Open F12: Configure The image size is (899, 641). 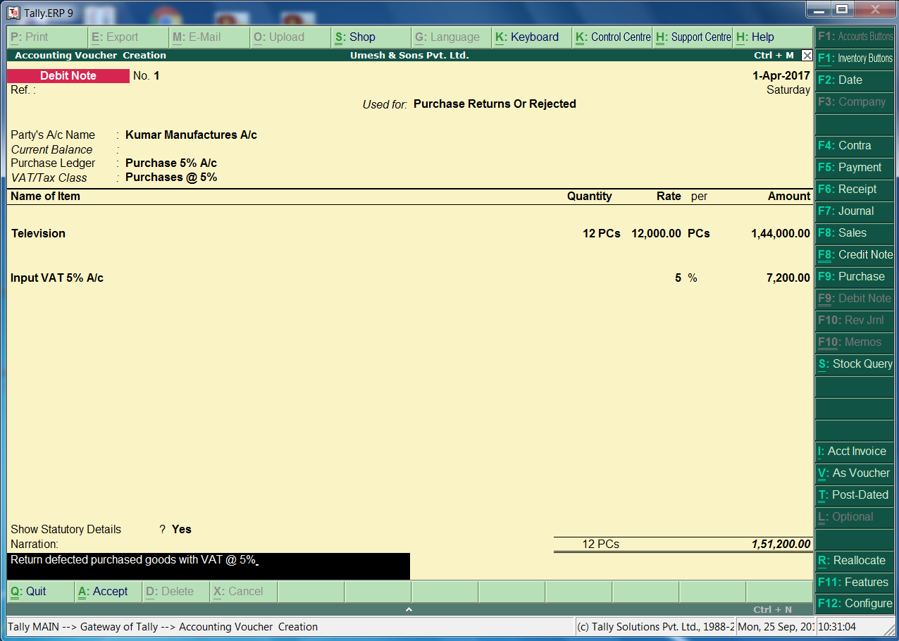[x=855, y=604]
